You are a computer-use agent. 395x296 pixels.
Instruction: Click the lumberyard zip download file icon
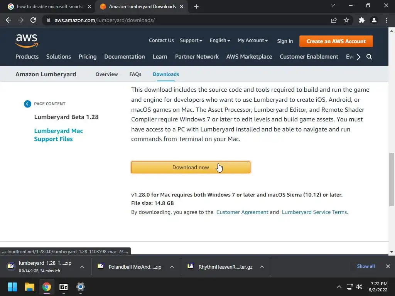point(11,266)
